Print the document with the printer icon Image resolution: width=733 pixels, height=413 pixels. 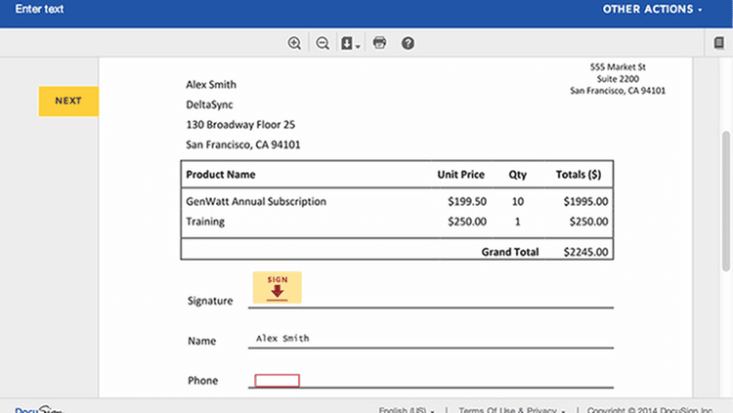(379, 43)
